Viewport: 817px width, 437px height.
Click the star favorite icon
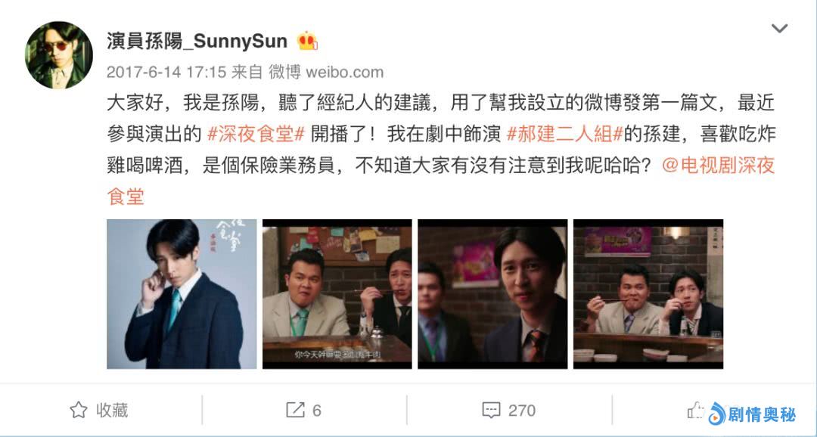[x=79, y=410]
